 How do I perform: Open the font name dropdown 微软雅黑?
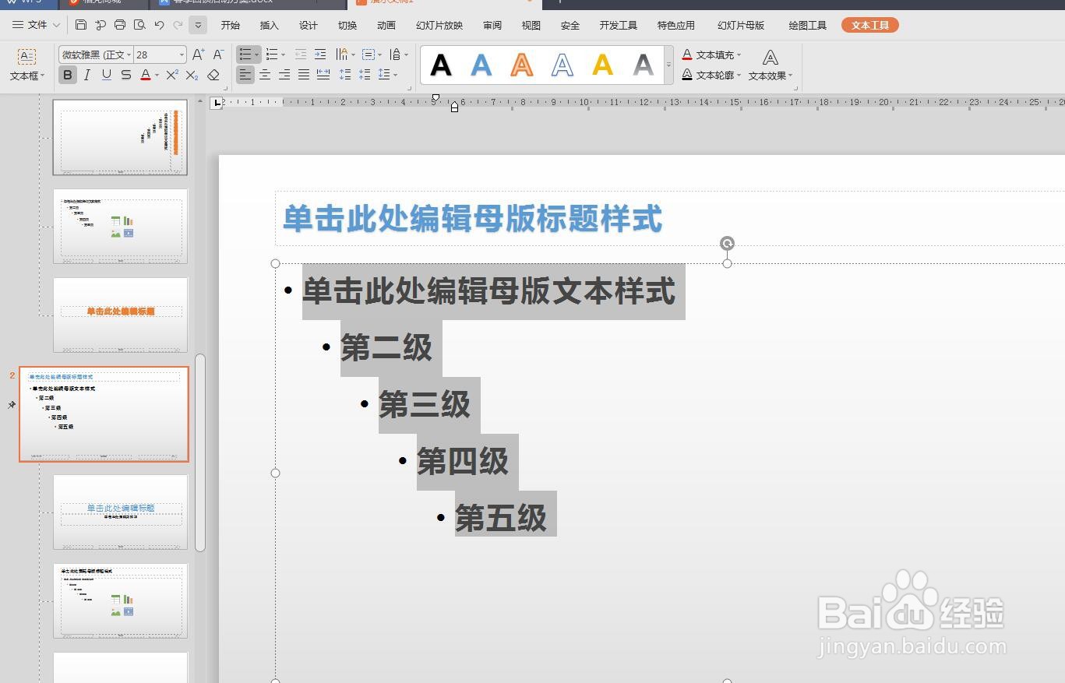[x=129, y=55]
